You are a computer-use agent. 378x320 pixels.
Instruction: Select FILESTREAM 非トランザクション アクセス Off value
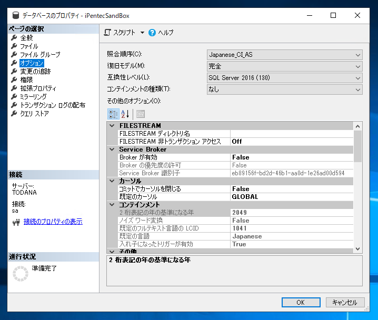tap(292, 142)
